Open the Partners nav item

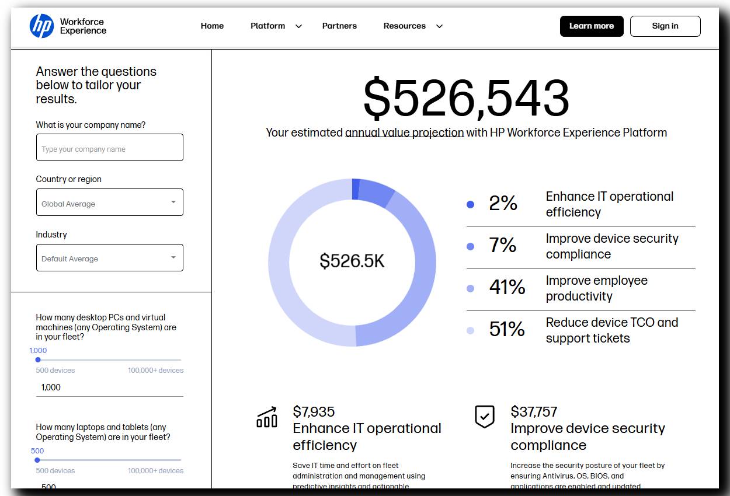[x=339, y=26]
